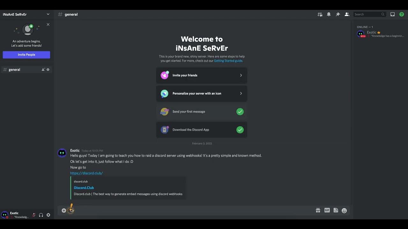Click the Send your first message card
Viewport: 408px width, 229px height.
pyautogui.click(x=201, y=112)
